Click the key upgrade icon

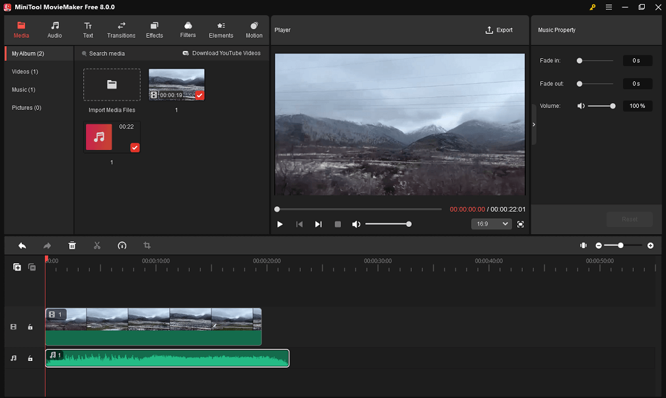[593, 7]
